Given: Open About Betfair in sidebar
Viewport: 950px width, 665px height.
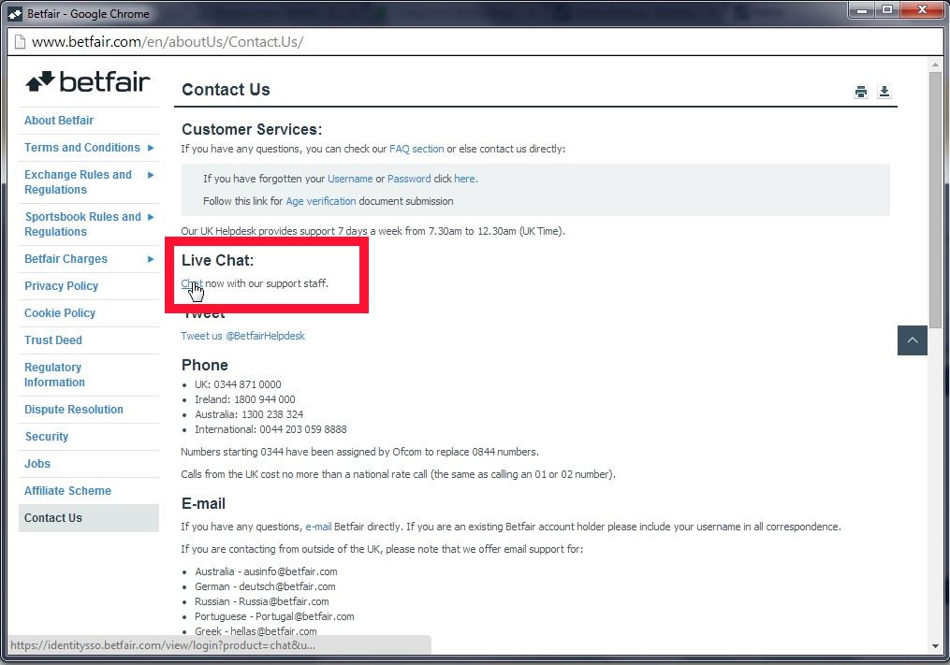Looking at the screenshot, I should tap(59, 121).
